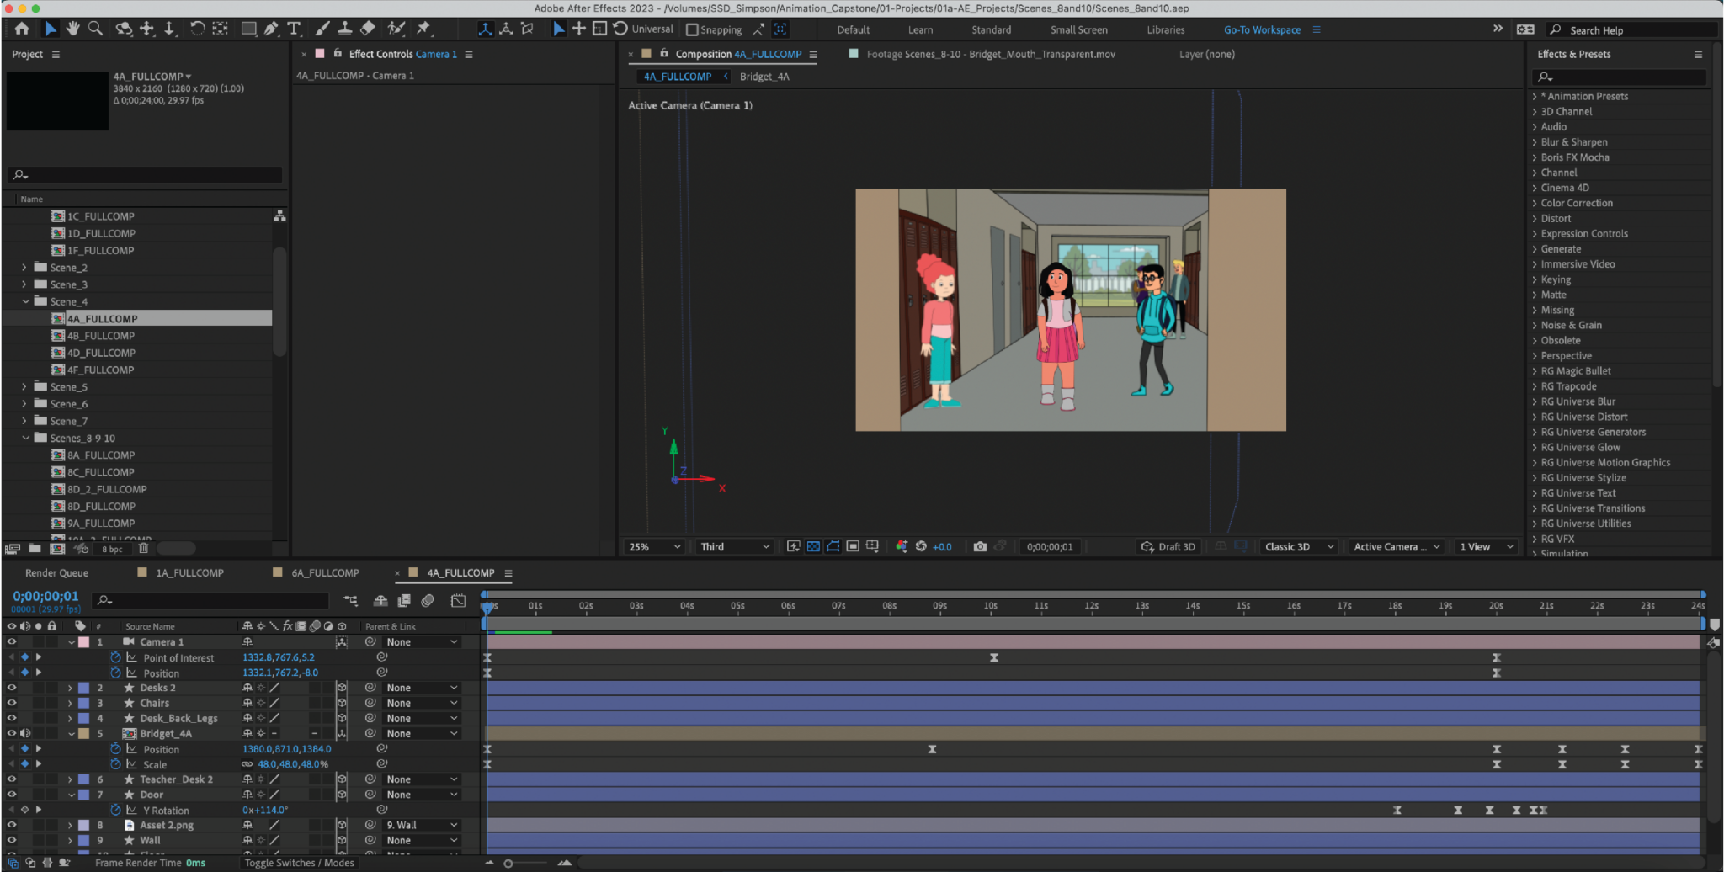Screen dimensions: 1724x872
Task: Select the Hand tool
Action: (x=73, y=29)
